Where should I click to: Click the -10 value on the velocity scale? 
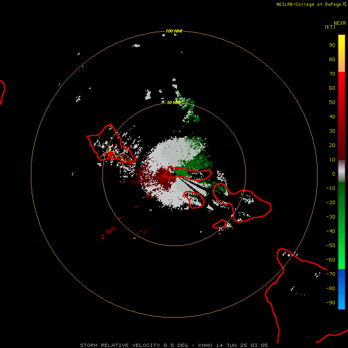(x=331, y=188)
